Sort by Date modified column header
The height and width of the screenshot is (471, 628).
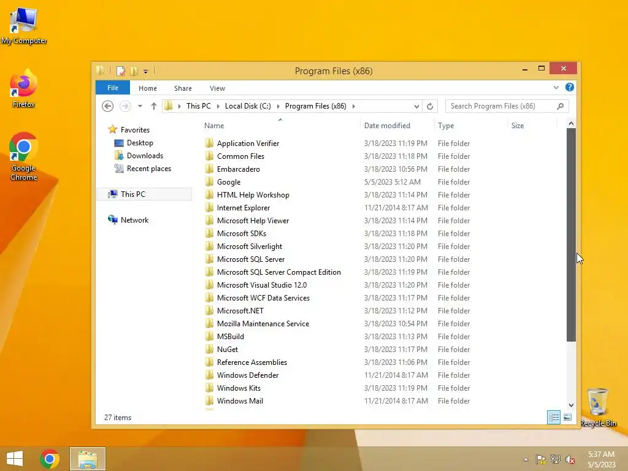pos(387,126)
